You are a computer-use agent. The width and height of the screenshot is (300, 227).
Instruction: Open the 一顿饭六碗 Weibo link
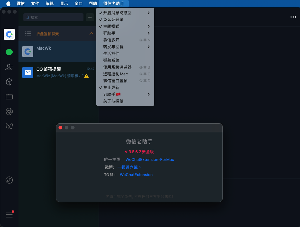tap(129, 167)
